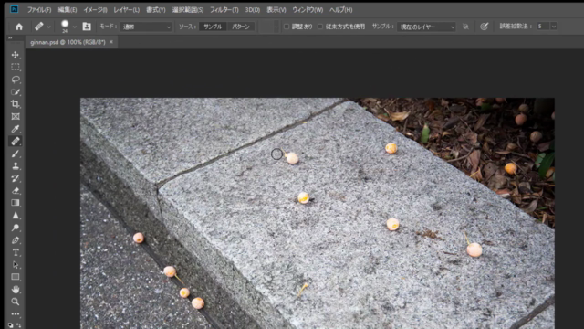
Task: Close the ginnan.psd document tab
Action: point(111,42)
